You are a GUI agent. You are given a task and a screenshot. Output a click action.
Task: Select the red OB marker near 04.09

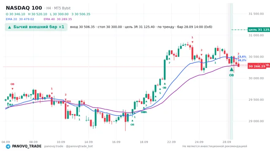12,84
